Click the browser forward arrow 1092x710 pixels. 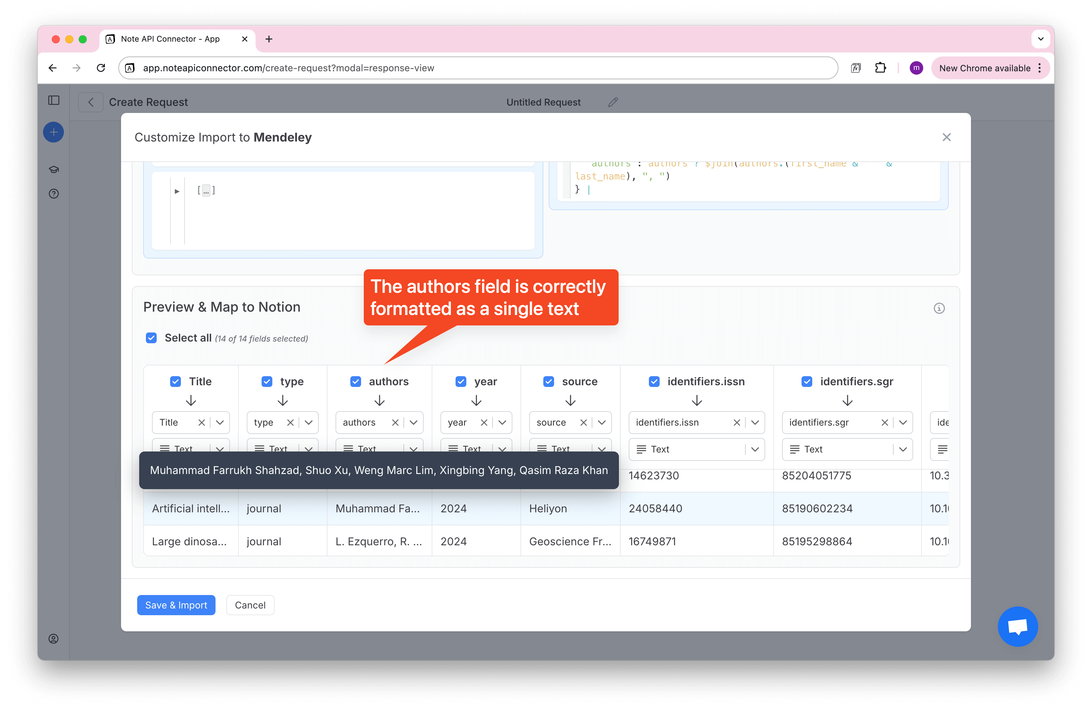pyautogui.click(x=77, y=68)
